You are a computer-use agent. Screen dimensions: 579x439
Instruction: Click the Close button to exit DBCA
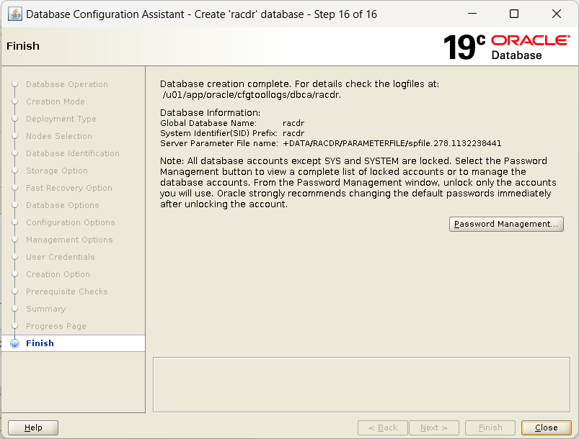click(546, 427)
